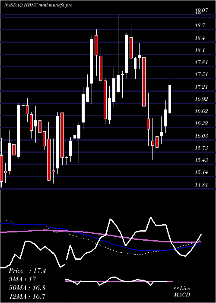This screenshot has height=303, width=216.
Task: Click the Live MACD label
Action: pos(182,292)
